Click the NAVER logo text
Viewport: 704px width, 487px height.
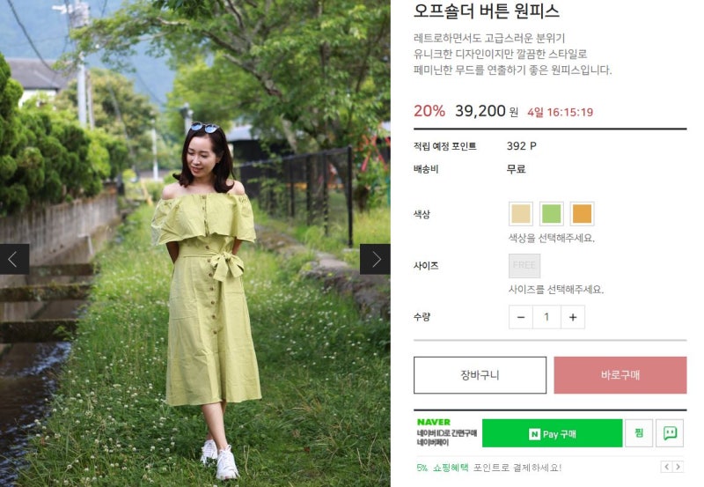click(433, 423)
